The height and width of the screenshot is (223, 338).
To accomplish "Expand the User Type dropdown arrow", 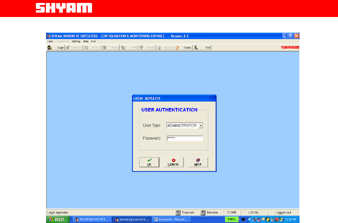I will pyautogui.click(x=201, y=126).
